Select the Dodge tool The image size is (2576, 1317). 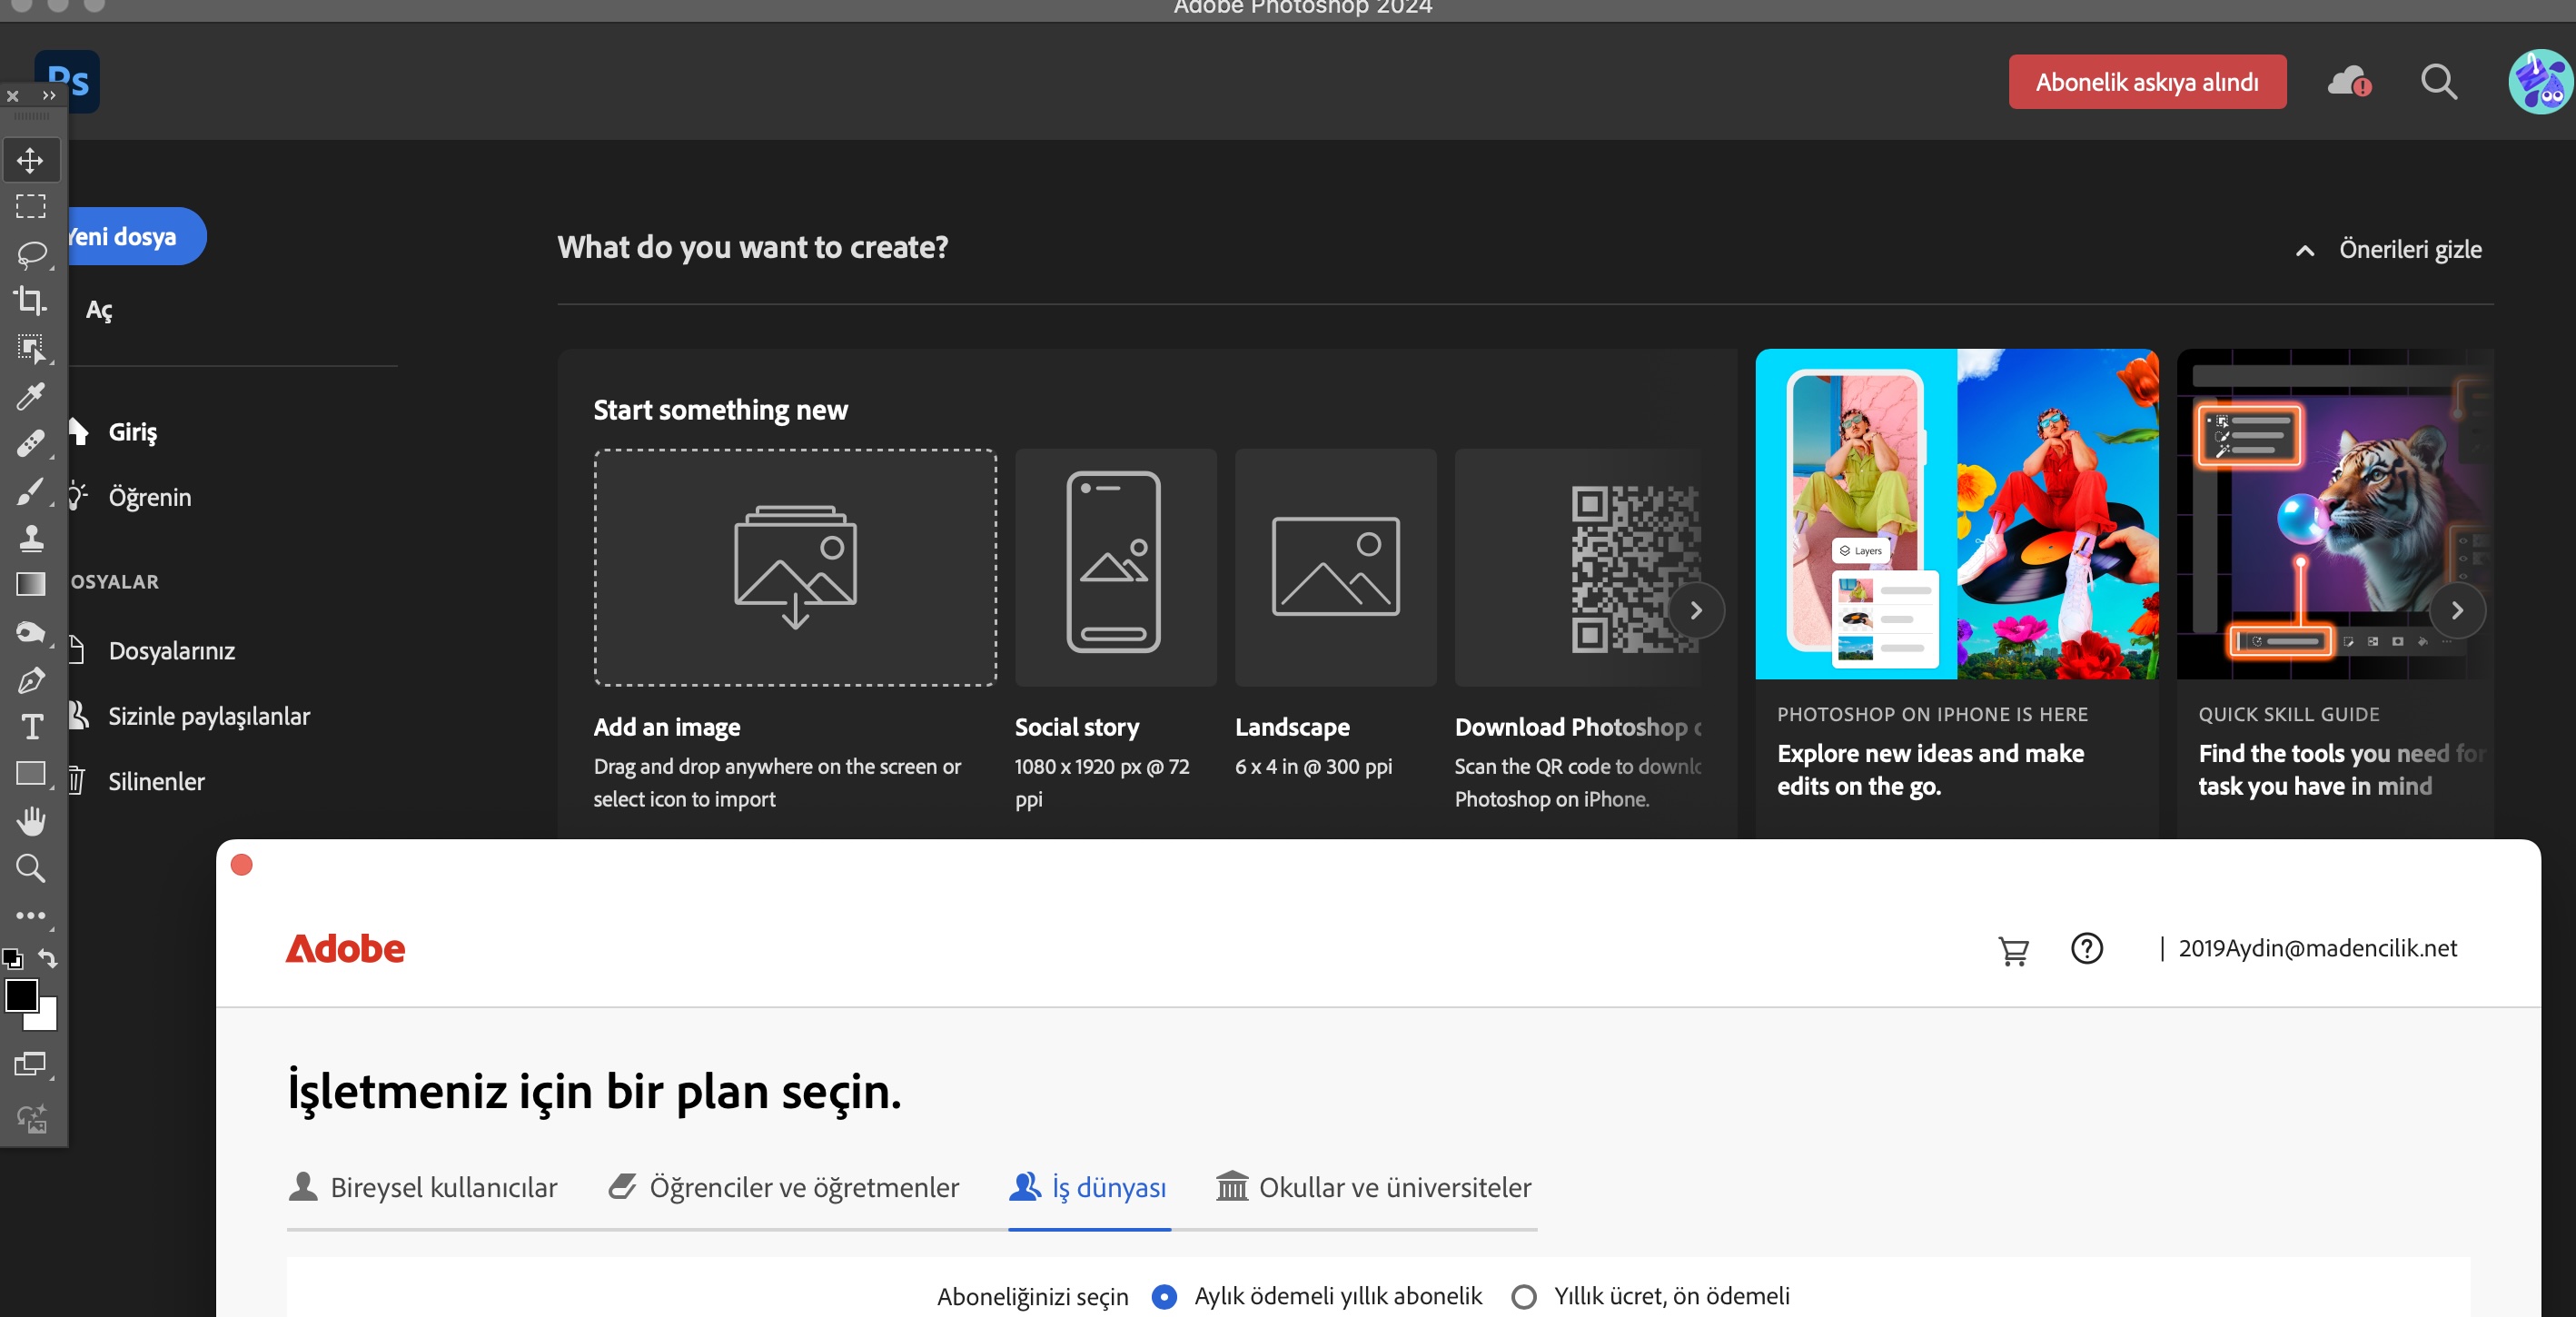click(x=31, y=632)
